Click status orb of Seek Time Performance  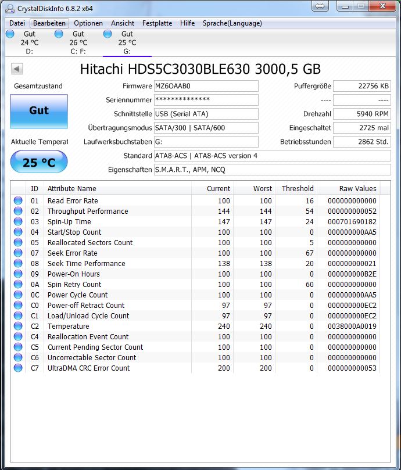click(18, 263)
